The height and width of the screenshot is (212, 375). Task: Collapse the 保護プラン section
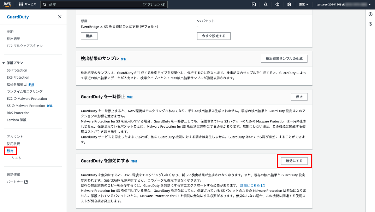[4, 63]
